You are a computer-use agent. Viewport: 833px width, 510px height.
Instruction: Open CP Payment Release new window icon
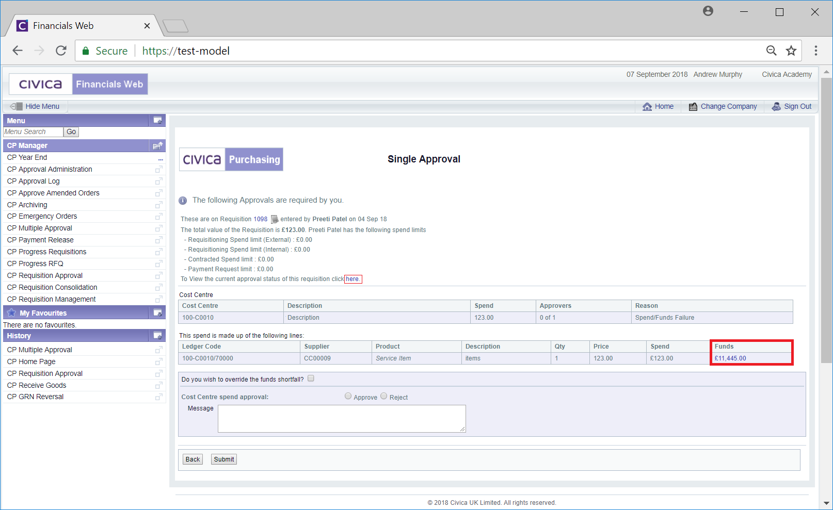(x=159, y=240)
